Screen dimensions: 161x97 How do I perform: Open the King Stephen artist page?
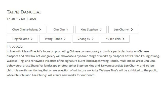coord(91,29)
